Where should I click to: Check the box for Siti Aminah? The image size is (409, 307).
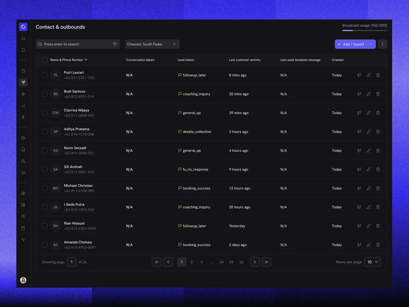point(45,169)
